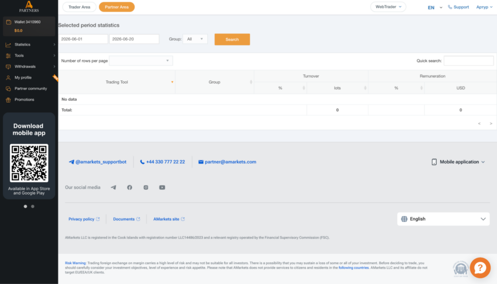497x284 pixels.
Task: Go to next page arrow in table
Action: tap(491, 123)
